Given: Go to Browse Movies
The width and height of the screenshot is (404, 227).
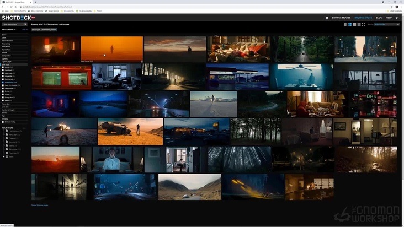Looking at the screenshot, I should (x=341, y=18).
